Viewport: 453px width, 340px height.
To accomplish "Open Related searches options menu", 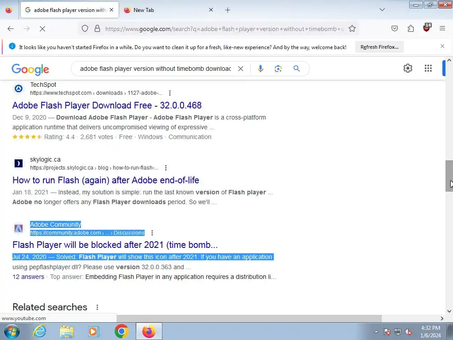I will point(97,307).
